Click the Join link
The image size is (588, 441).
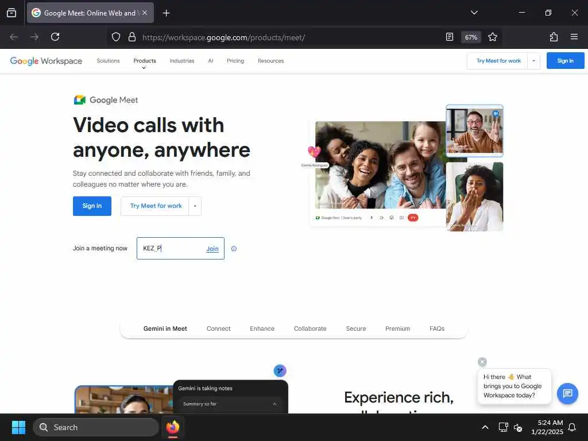point(212,249)
